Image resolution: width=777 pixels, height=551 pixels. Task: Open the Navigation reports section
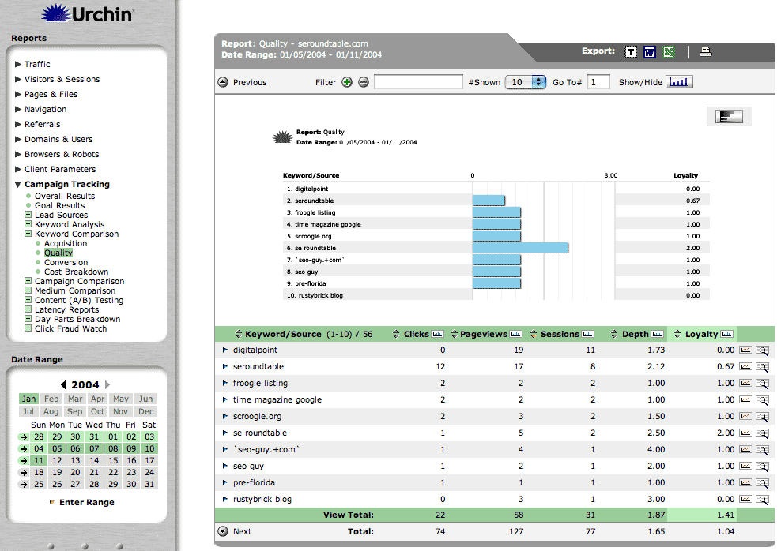pos(46,109)
